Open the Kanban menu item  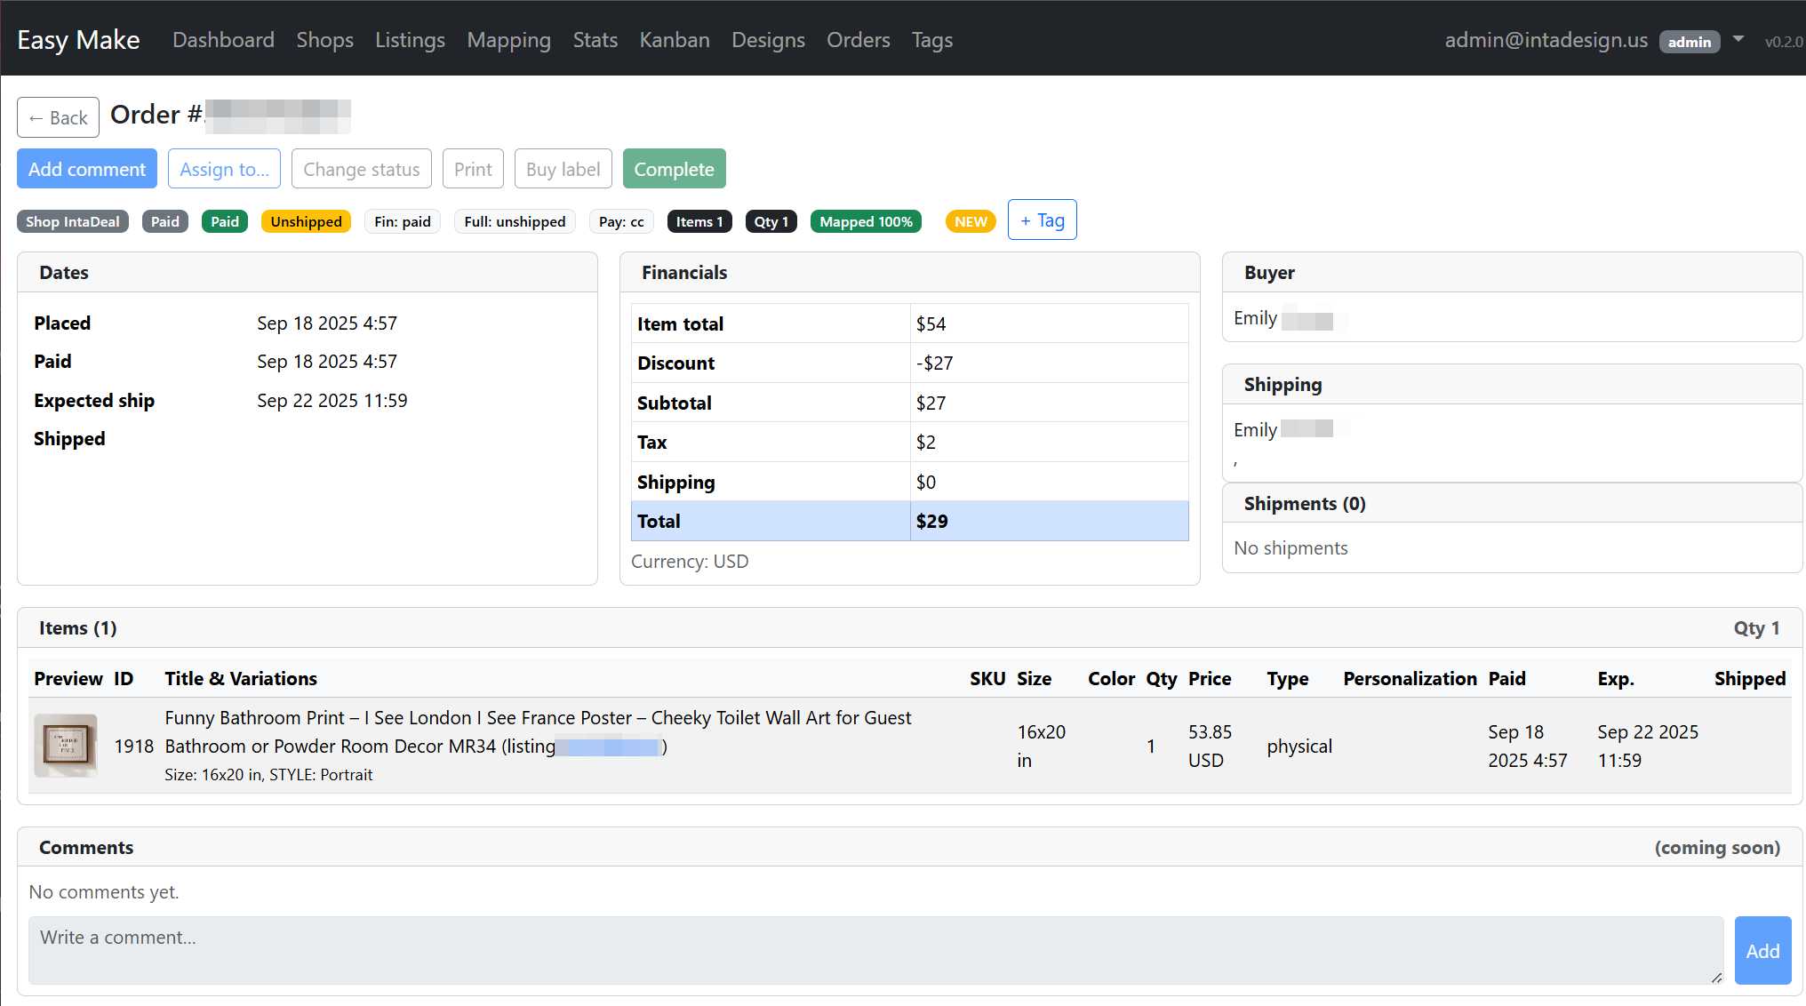674,40
